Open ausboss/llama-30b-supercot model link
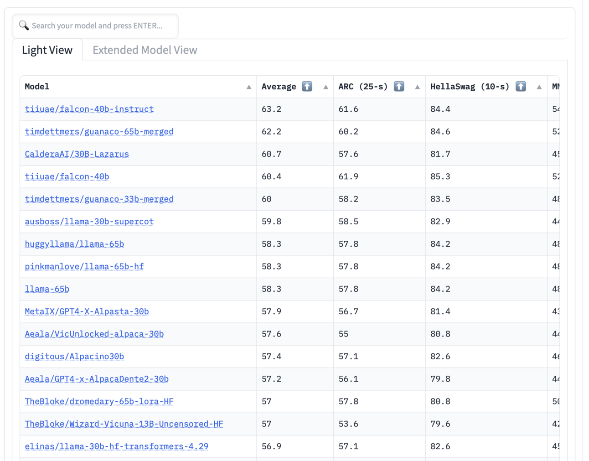This screenshot has width=589, height=461. click(x=89, y=221)
